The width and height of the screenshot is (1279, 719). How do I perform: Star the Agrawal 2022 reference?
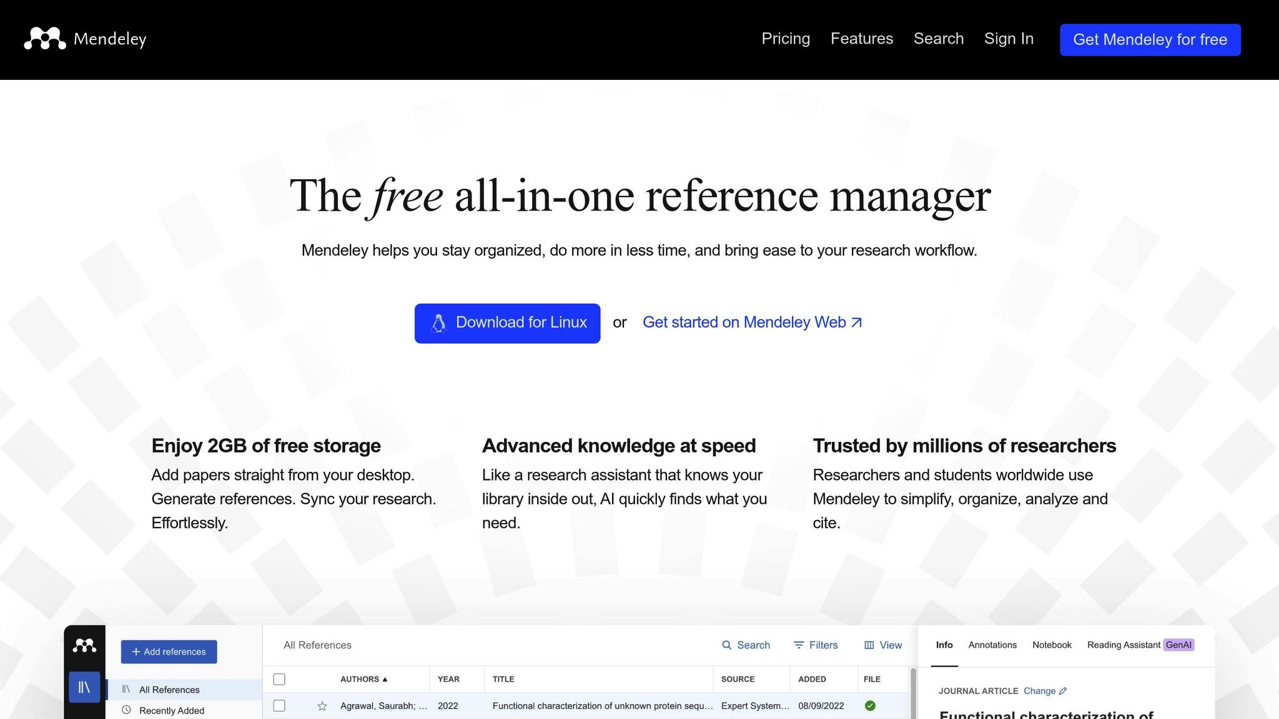pos(322,706)
